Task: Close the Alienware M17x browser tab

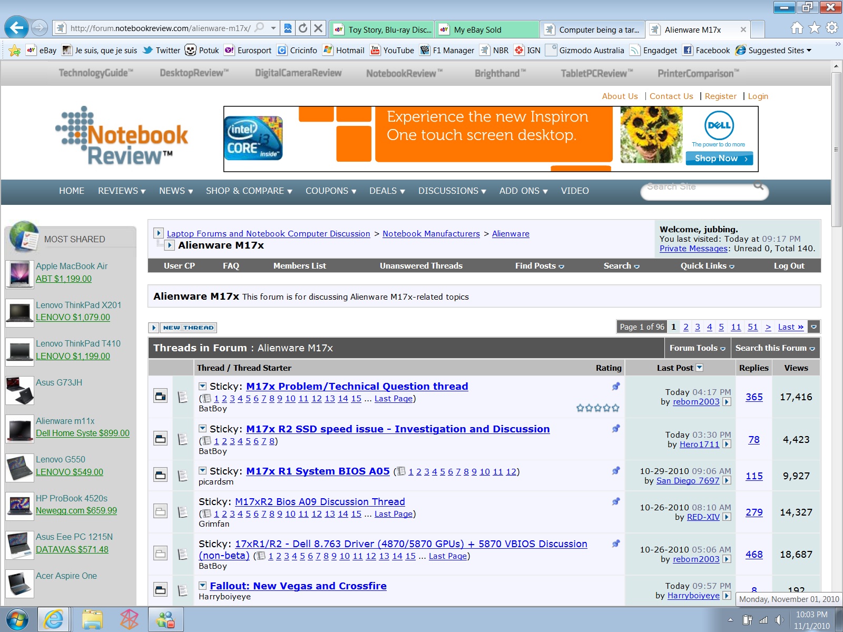Action: [743, 29]
